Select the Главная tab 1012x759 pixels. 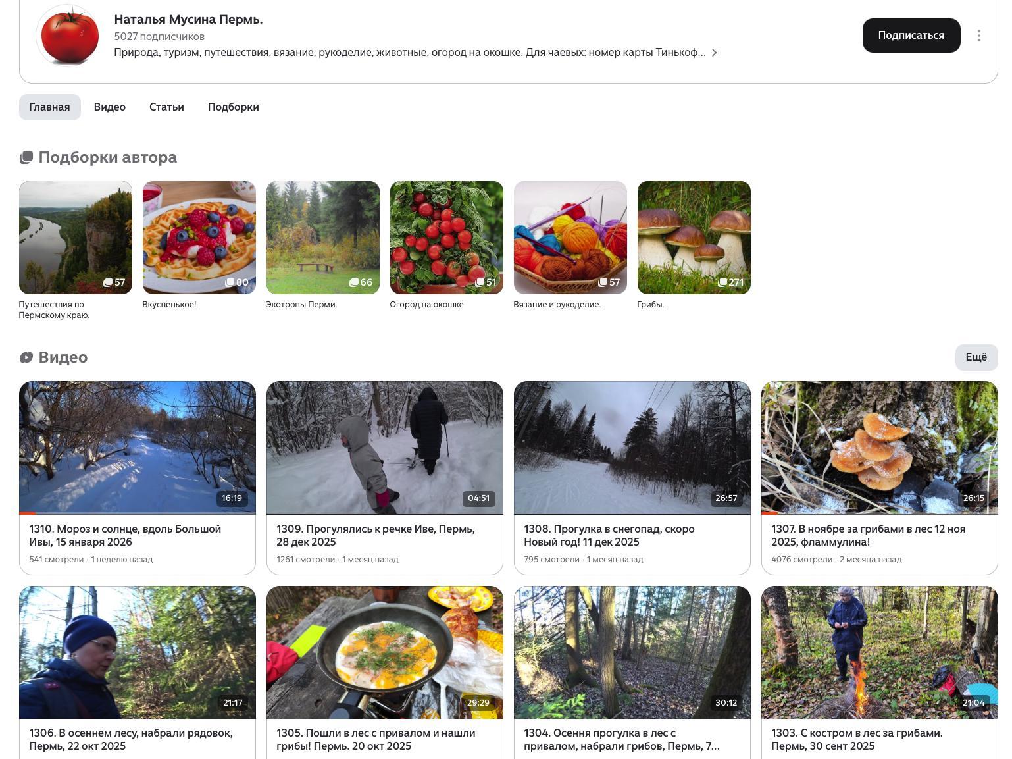[x=49, y=107]
